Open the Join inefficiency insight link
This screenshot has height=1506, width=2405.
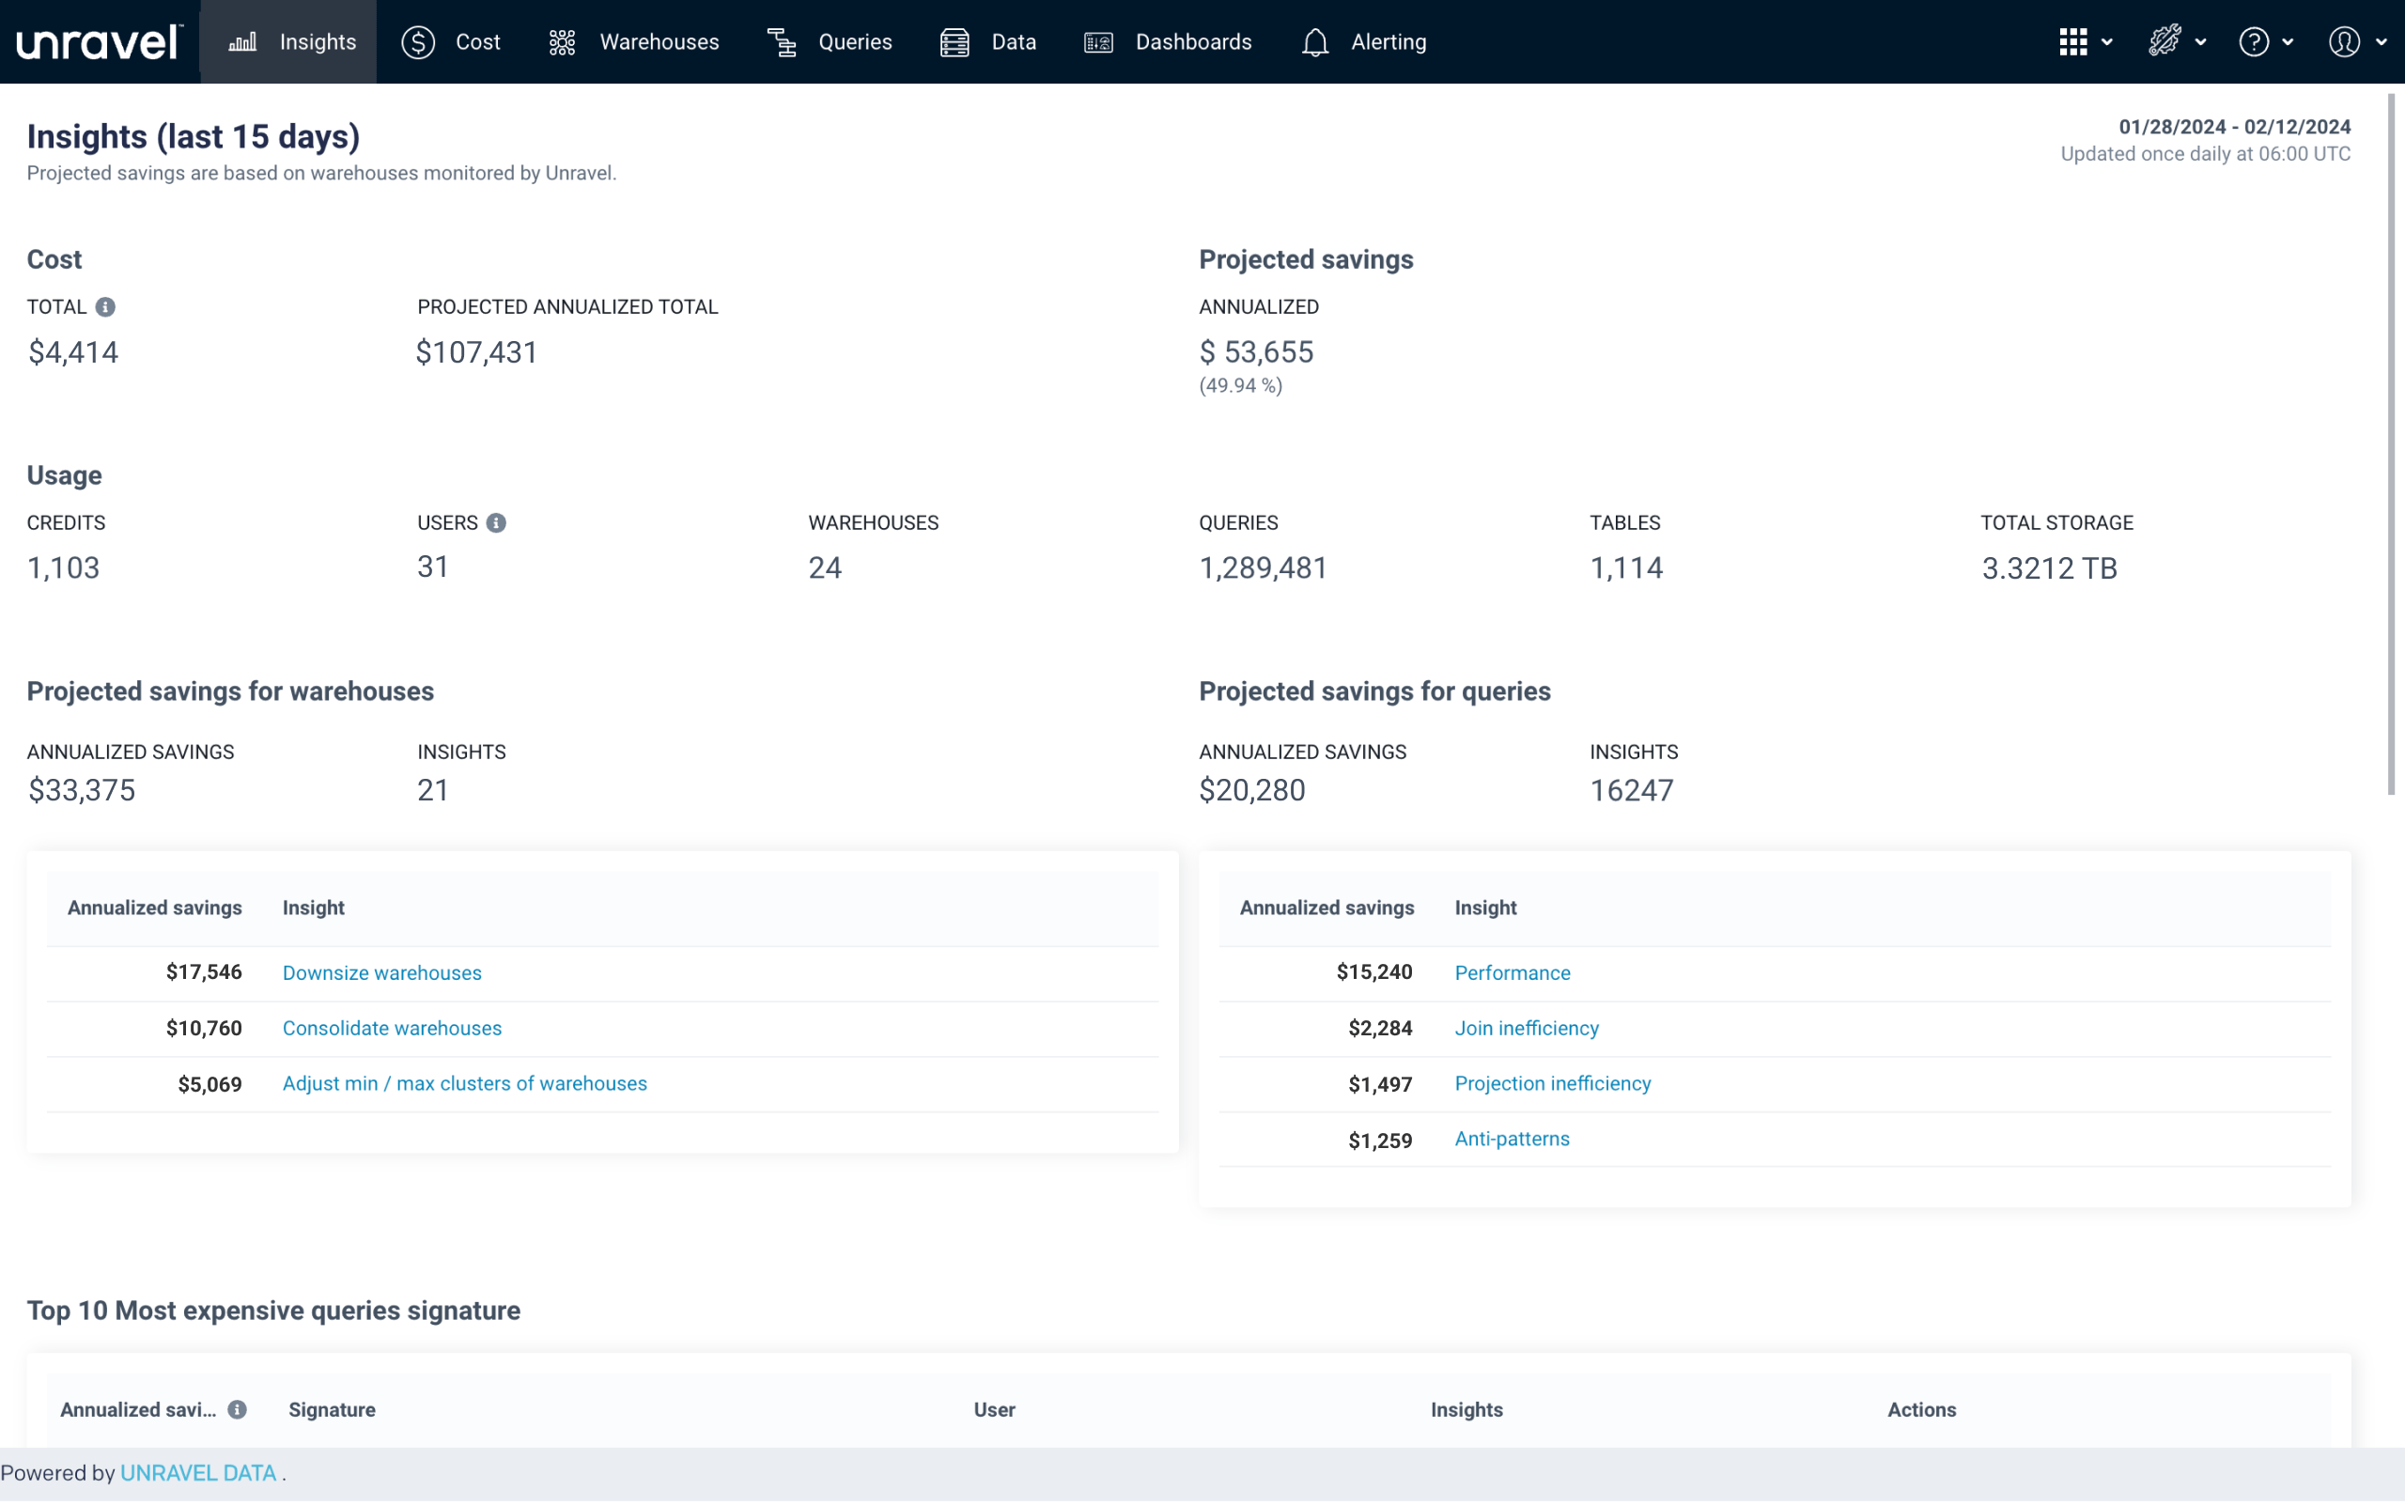(1526, 1028)
